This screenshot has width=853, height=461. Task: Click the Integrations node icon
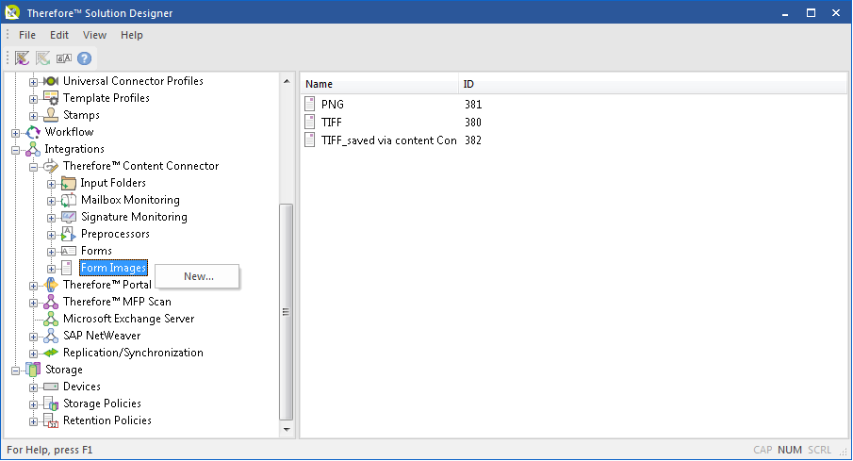pyautogui.click(x=33, y=149)
